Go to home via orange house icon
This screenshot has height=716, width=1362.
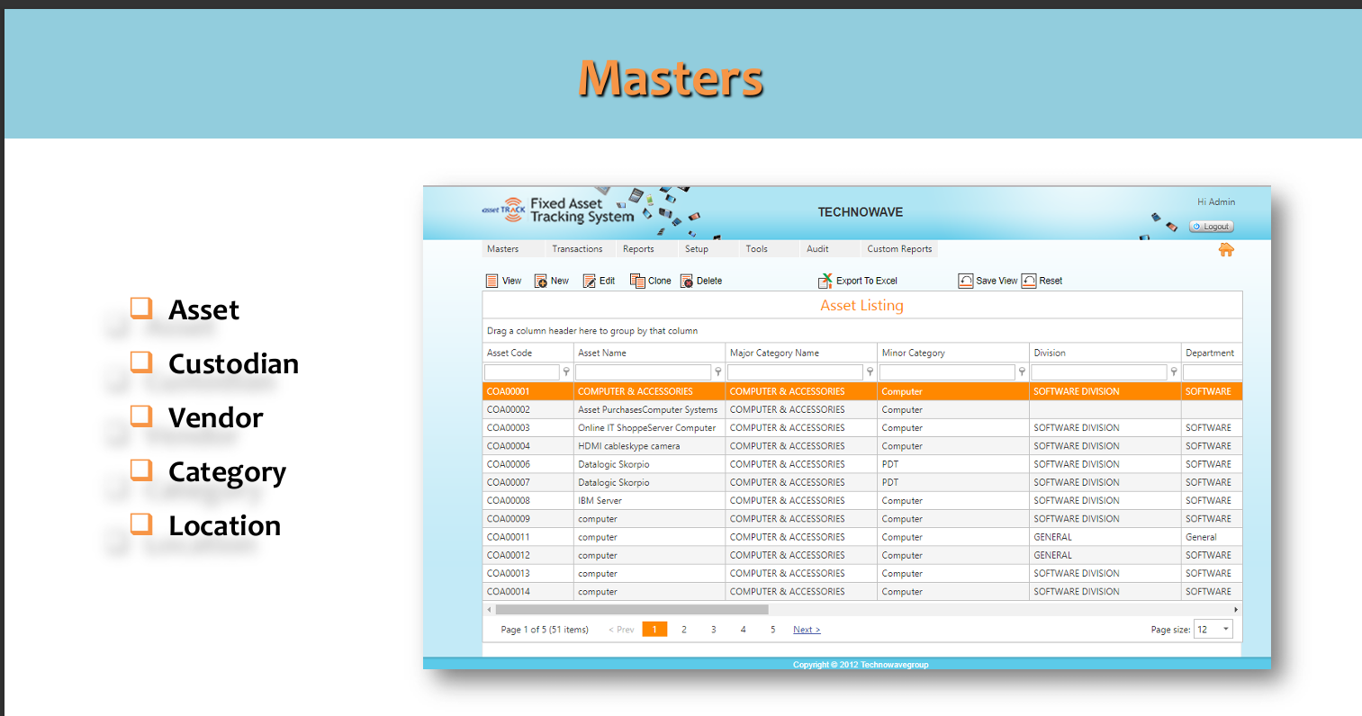pos(1226,250)
